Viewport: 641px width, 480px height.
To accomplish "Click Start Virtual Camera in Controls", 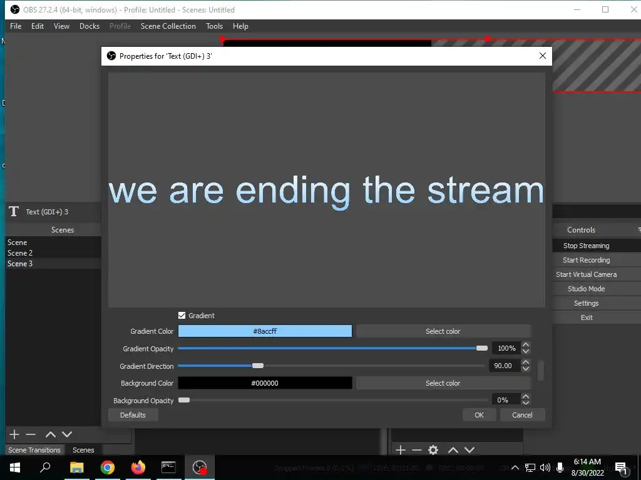I will coord(586,274).
